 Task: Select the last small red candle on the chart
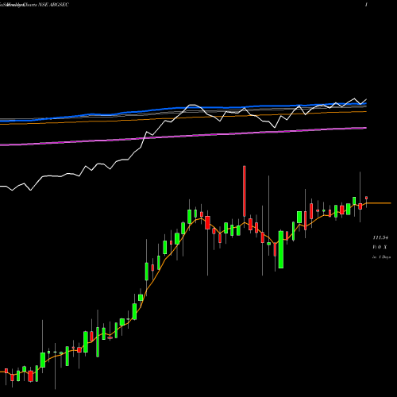[367, 198]
